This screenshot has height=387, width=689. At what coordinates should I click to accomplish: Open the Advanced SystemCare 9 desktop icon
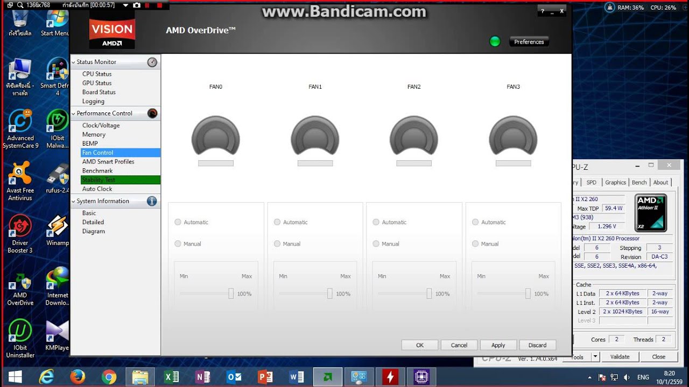(x=20, y=129)
